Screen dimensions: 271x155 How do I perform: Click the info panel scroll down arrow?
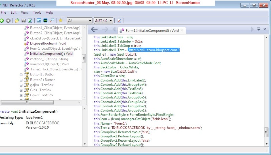point(84,144)
